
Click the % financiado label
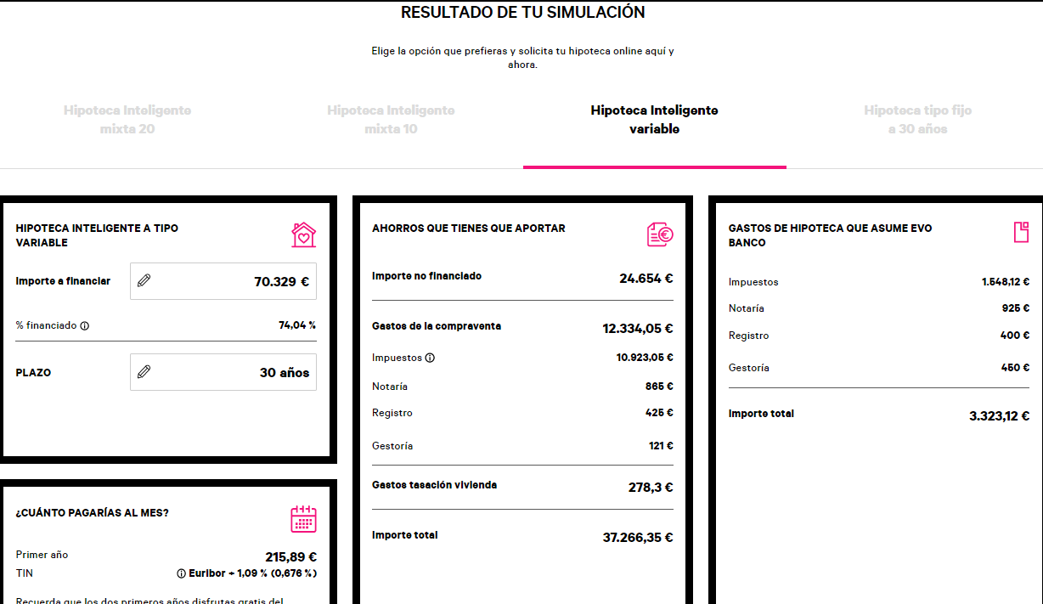click(x=46, y=325)
